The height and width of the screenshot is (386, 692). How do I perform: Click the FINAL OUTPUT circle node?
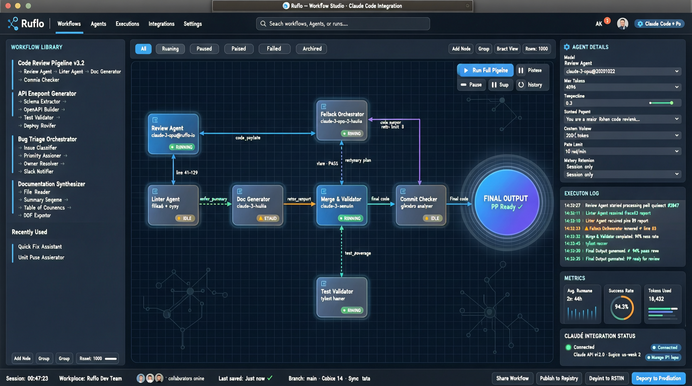tap(507, 203)
